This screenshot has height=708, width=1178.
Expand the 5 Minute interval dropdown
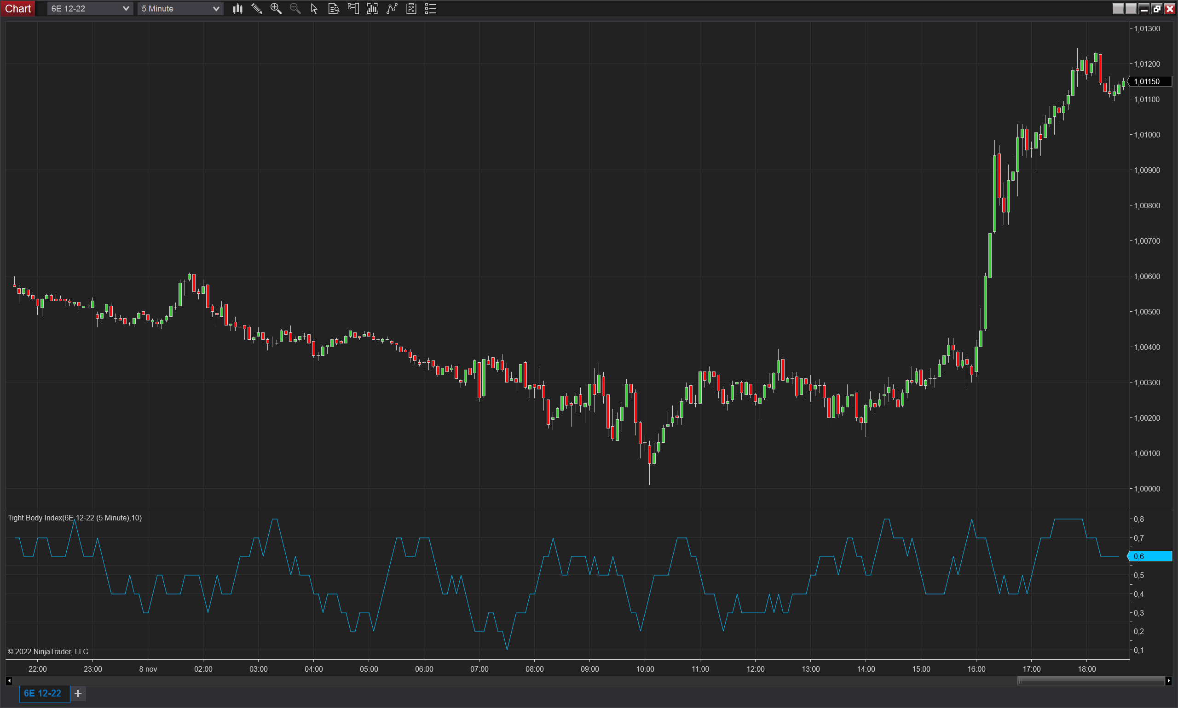[x=180, y=9]
